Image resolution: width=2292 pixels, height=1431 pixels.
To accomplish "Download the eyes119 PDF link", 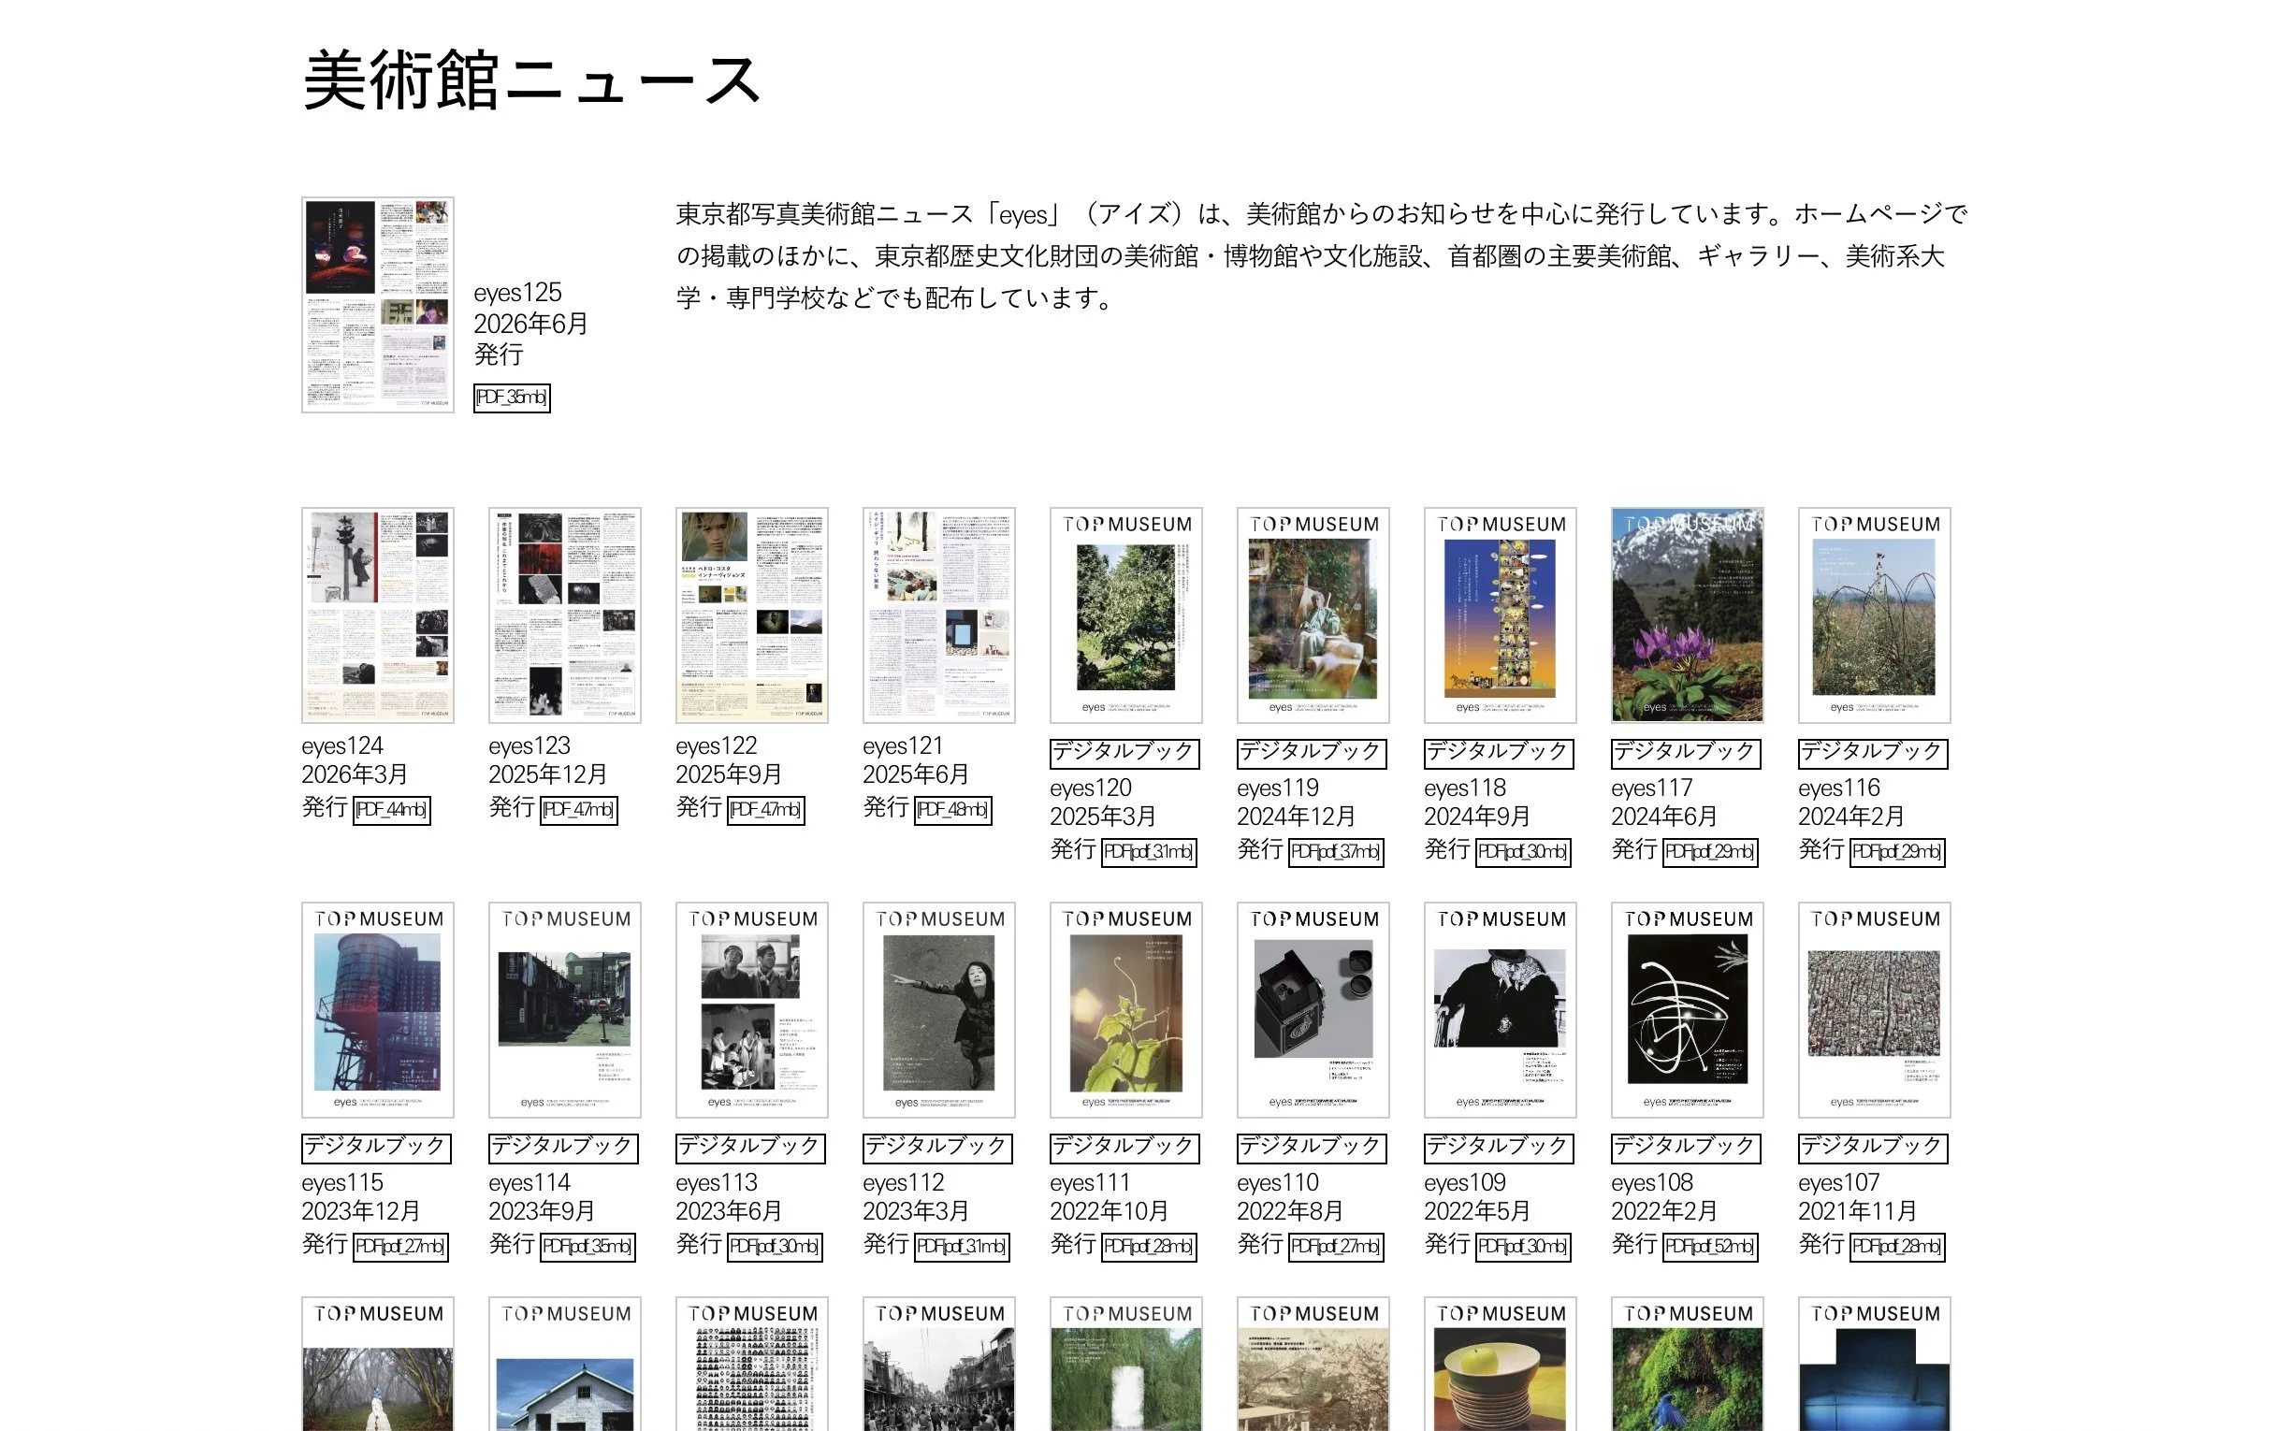I will coord(1336,852).
